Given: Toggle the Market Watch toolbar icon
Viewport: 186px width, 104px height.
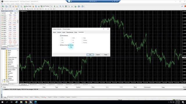Looking at the screenshot, I should point(10,6).
